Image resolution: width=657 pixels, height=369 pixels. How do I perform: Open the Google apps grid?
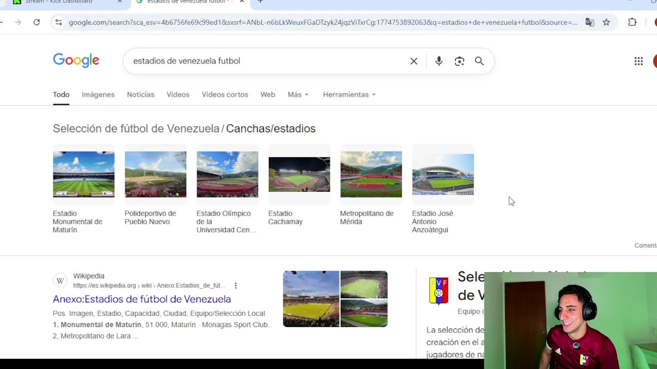tap(639, 61)
